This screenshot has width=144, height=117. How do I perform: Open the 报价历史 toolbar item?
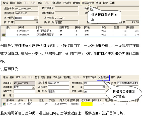(56, 3)
